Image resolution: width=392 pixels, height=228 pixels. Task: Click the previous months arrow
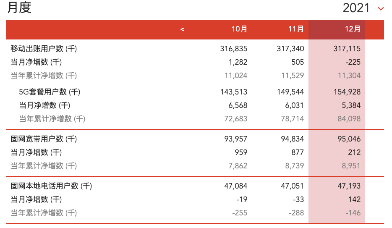pyautogui.click(x=182, y=29)
